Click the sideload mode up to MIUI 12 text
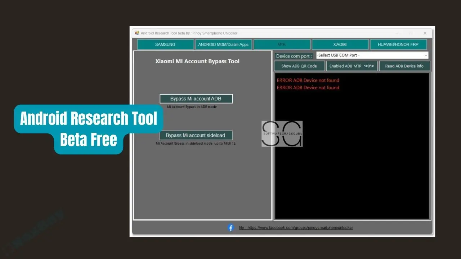461x259 pixels. click(196, 144)
